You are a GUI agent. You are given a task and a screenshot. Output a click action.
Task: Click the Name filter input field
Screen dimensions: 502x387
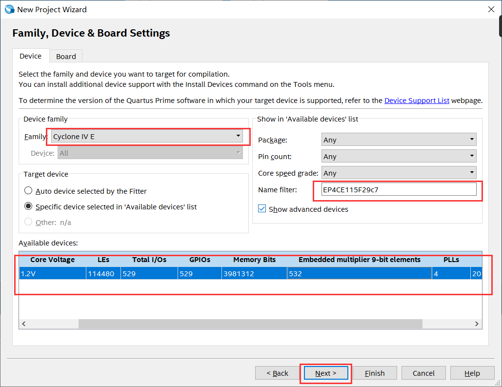click(x=399, y=190)
